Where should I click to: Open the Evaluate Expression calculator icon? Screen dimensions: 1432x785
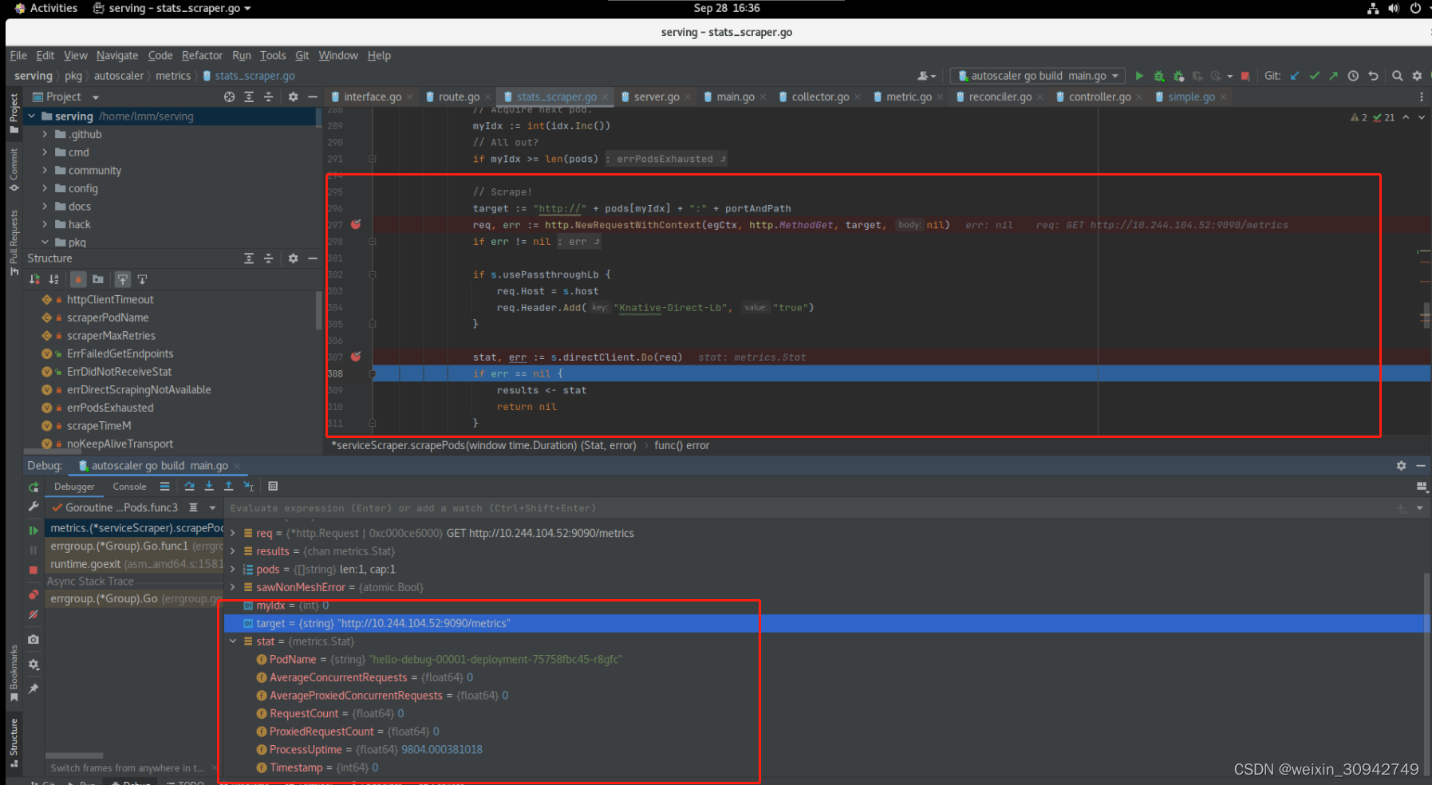273,486
